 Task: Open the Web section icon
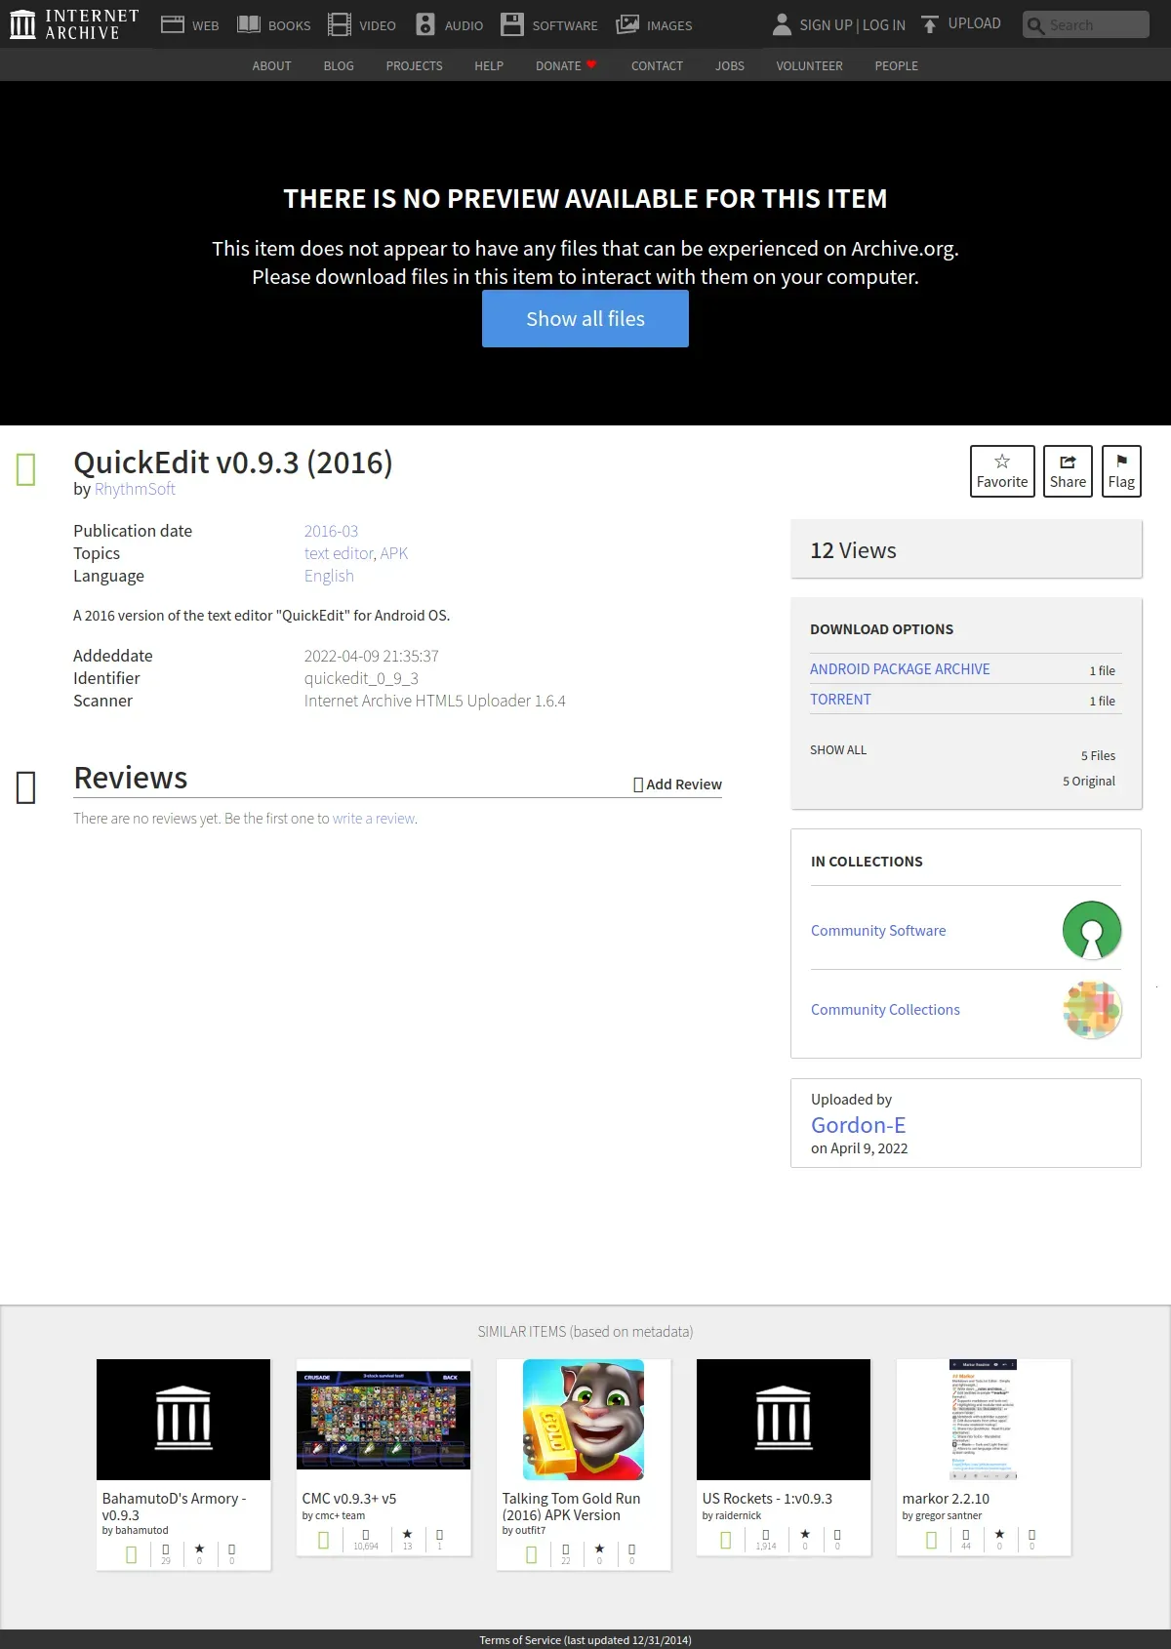(173, 24)
